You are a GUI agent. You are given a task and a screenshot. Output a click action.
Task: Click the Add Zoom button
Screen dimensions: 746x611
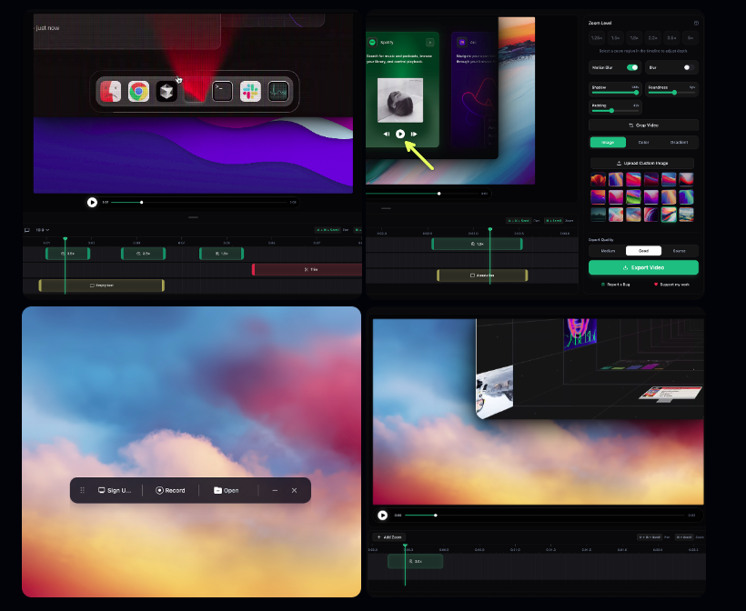[x=389, y=537]
